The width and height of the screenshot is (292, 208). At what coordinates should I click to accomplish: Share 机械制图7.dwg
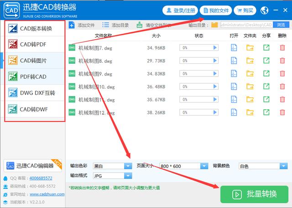pyautogui.click(x=266, y=47)
